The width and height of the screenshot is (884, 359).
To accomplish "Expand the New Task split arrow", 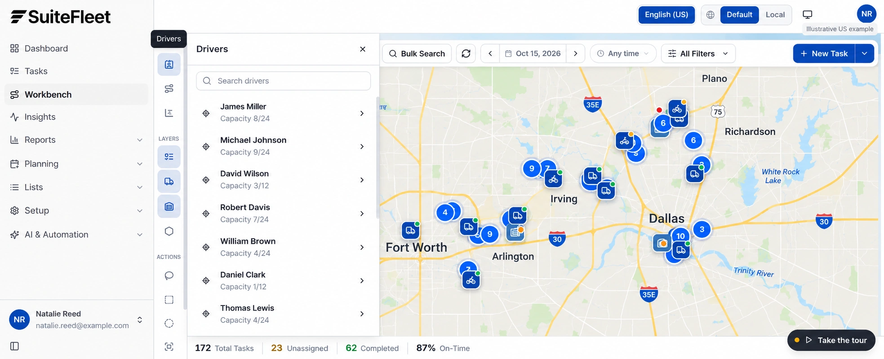I will pos(865,53).
